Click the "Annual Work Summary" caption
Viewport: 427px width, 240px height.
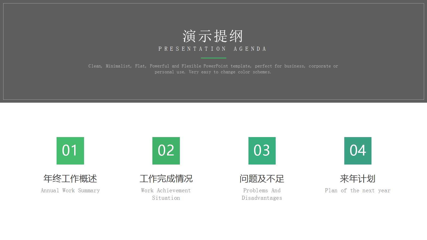pyautogui.click(x=70, y=190)
